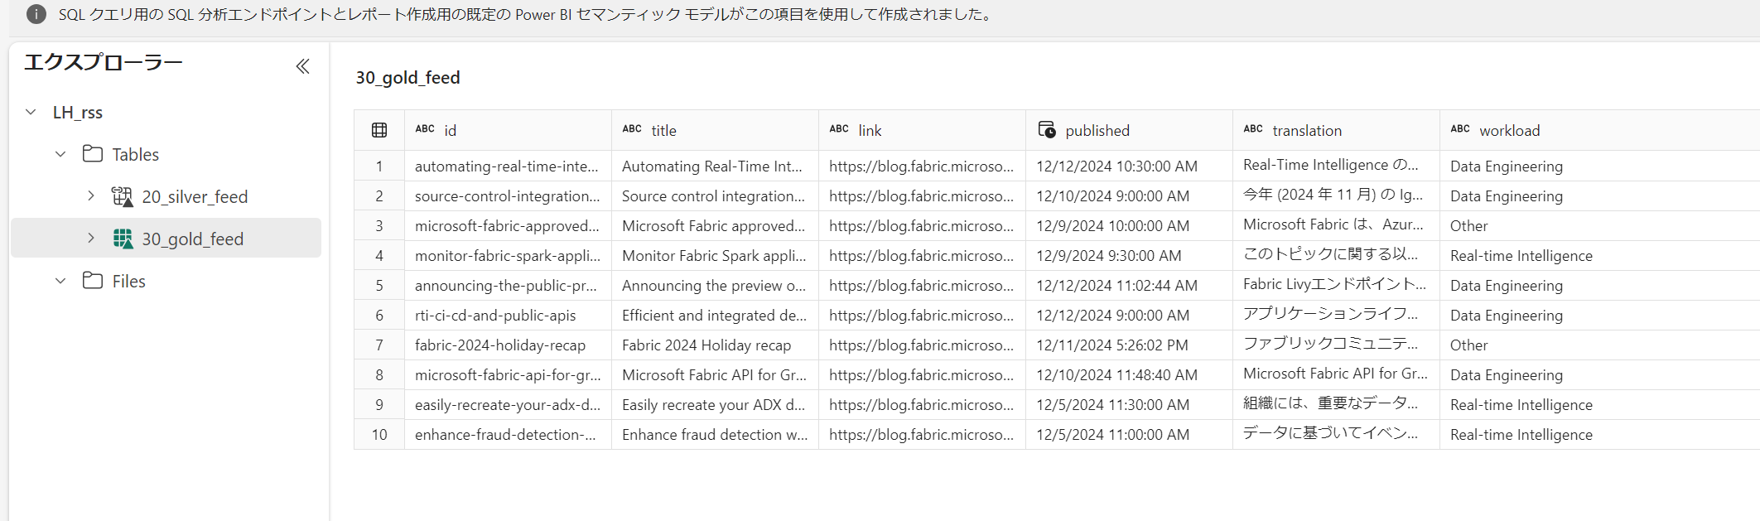
Task: Click the info icon in notification bar
Action: [x=36, y=14]
